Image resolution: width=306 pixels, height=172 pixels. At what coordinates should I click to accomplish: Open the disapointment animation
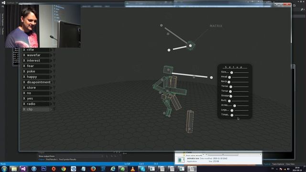[39, 82]
